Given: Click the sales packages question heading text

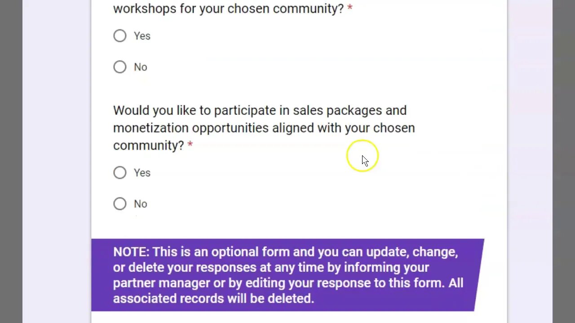Looking at the screenshot, I should (260, 111).
